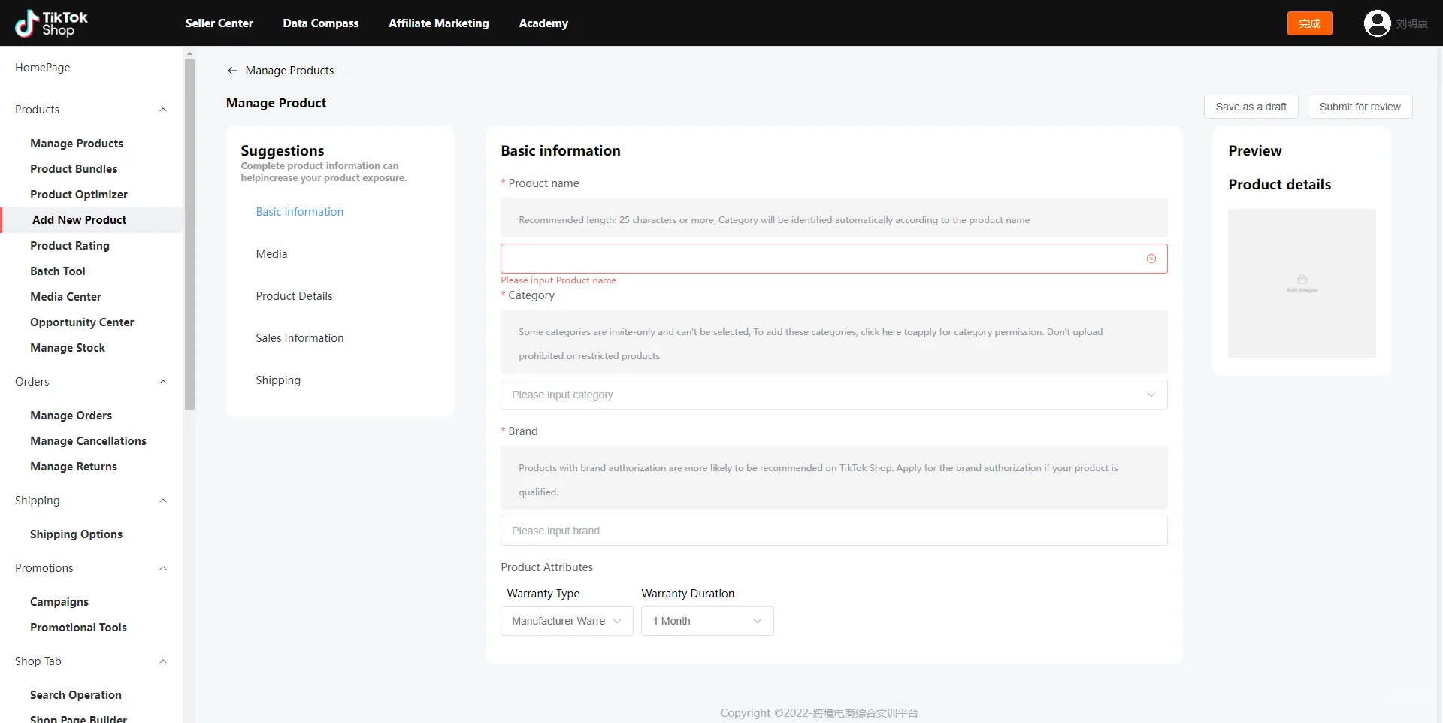1443x723 pixels.
Task: Collapse the Orders sidebar section
Action: [163, 382]
